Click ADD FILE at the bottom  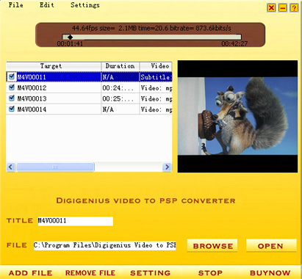pos(30,273)
